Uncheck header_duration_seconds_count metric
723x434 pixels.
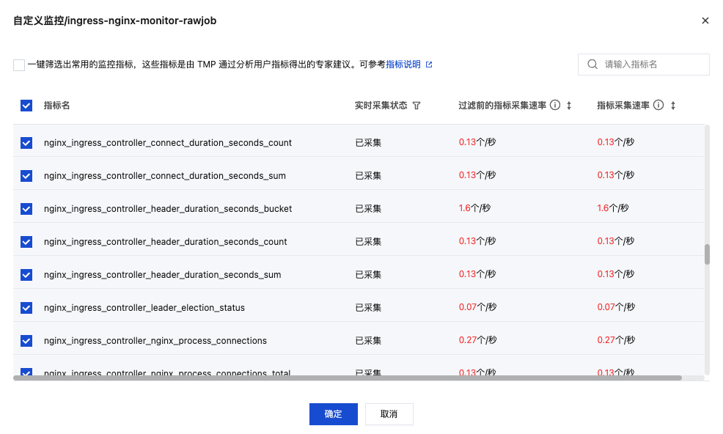(x=26, y=242)
